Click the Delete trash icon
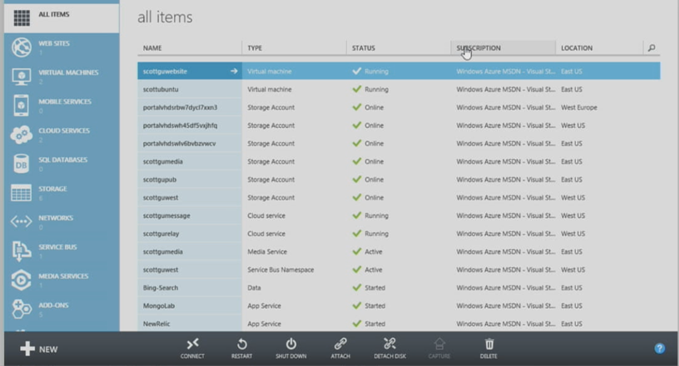 tap(489, 344)
